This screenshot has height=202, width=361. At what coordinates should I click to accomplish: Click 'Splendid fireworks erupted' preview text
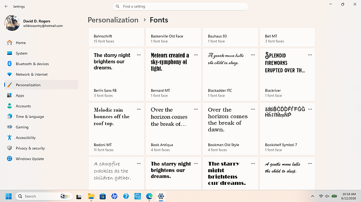point(285,63)
